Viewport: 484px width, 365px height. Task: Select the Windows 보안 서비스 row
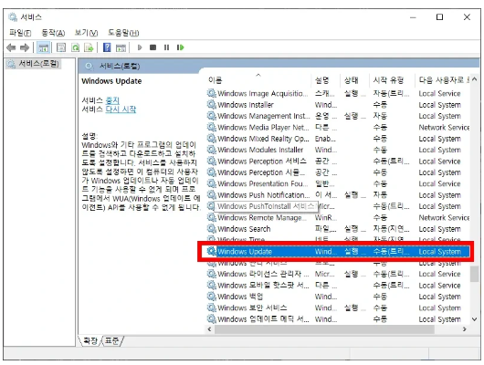pyautogui.click(x=338, y=308)
